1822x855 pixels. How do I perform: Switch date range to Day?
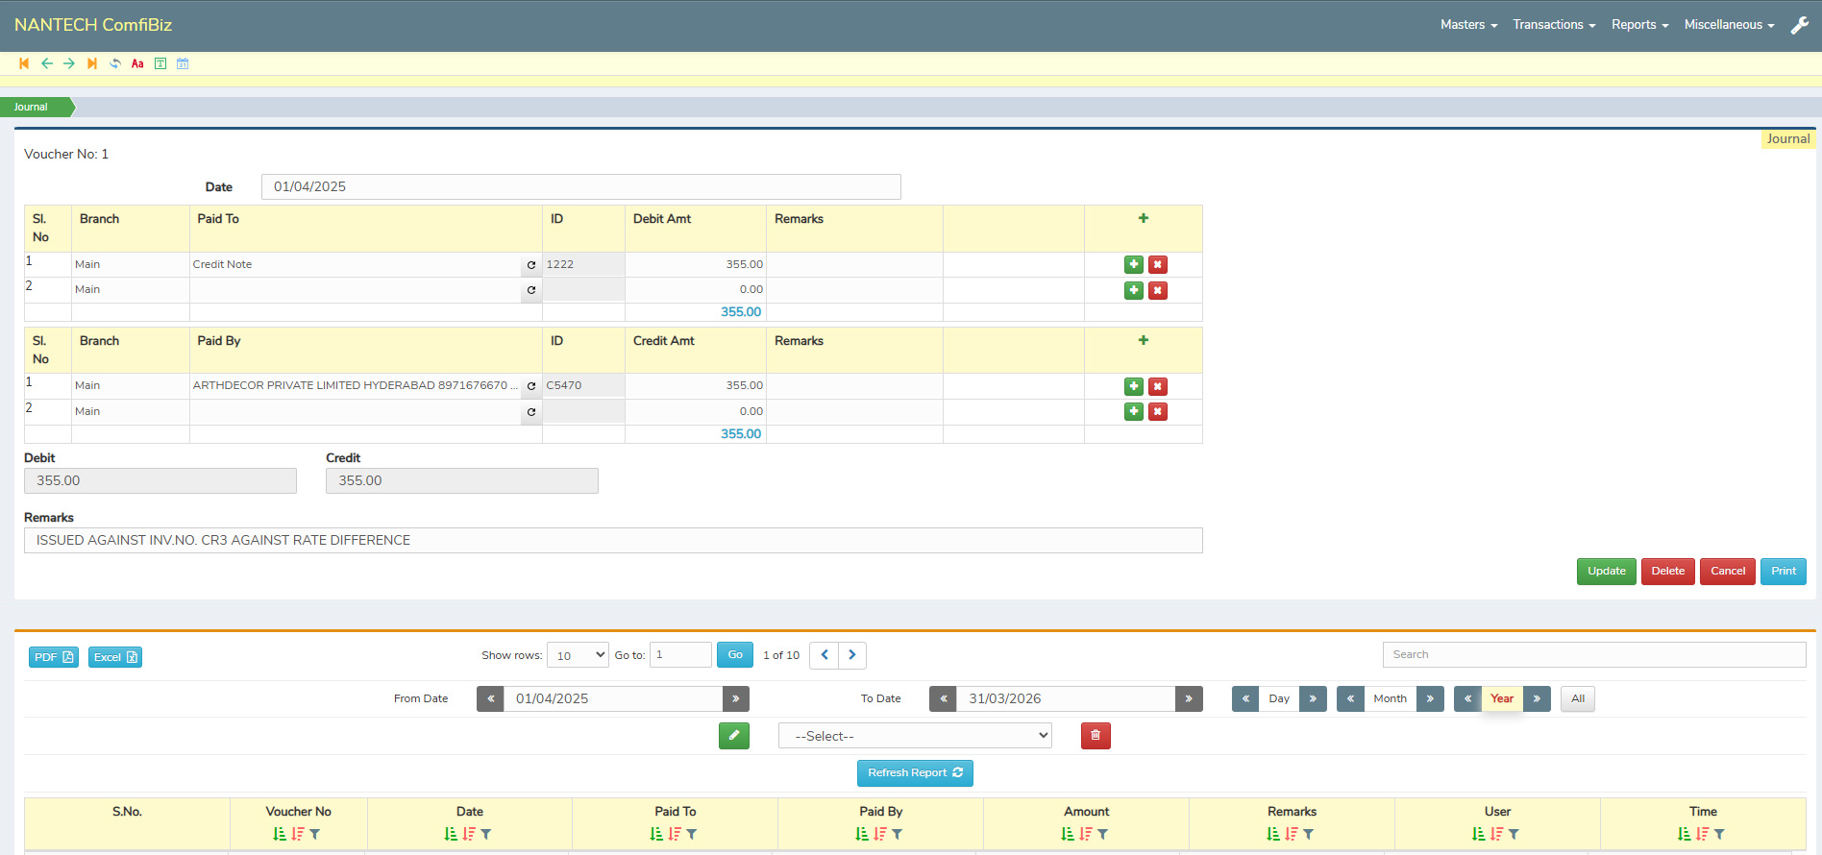1278,698
